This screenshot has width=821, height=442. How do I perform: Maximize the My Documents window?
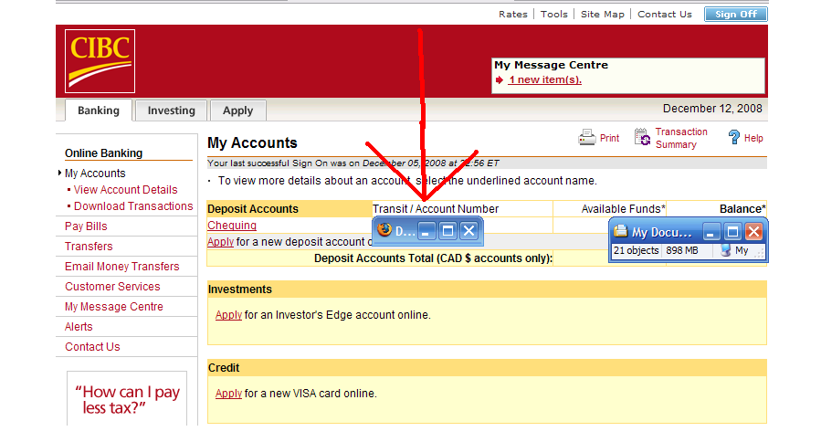tap(732, 231)
